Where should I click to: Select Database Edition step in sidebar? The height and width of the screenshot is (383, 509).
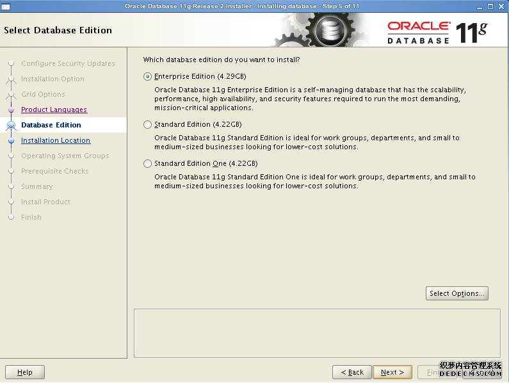point(51,125)
